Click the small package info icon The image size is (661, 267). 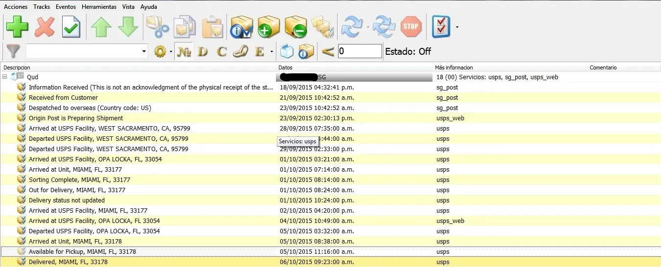point(306,51)
